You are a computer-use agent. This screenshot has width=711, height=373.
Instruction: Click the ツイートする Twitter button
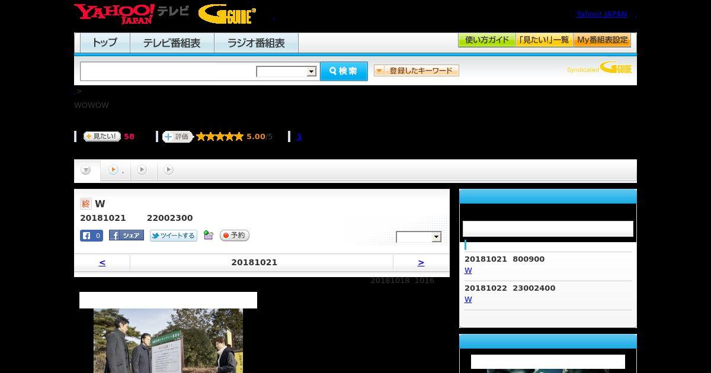pyautogui.click(x=173, y=236)
